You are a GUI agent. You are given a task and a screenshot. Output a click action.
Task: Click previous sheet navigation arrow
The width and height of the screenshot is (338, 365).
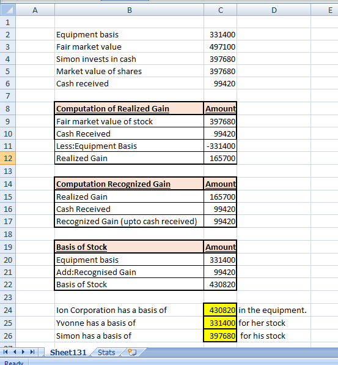15,352
